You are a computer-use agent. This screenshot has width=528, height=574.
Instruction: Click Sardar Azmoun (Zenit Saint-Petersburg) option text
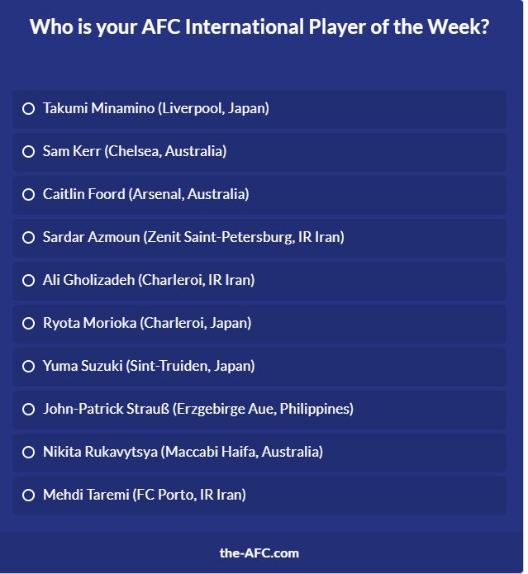point(193,237)
